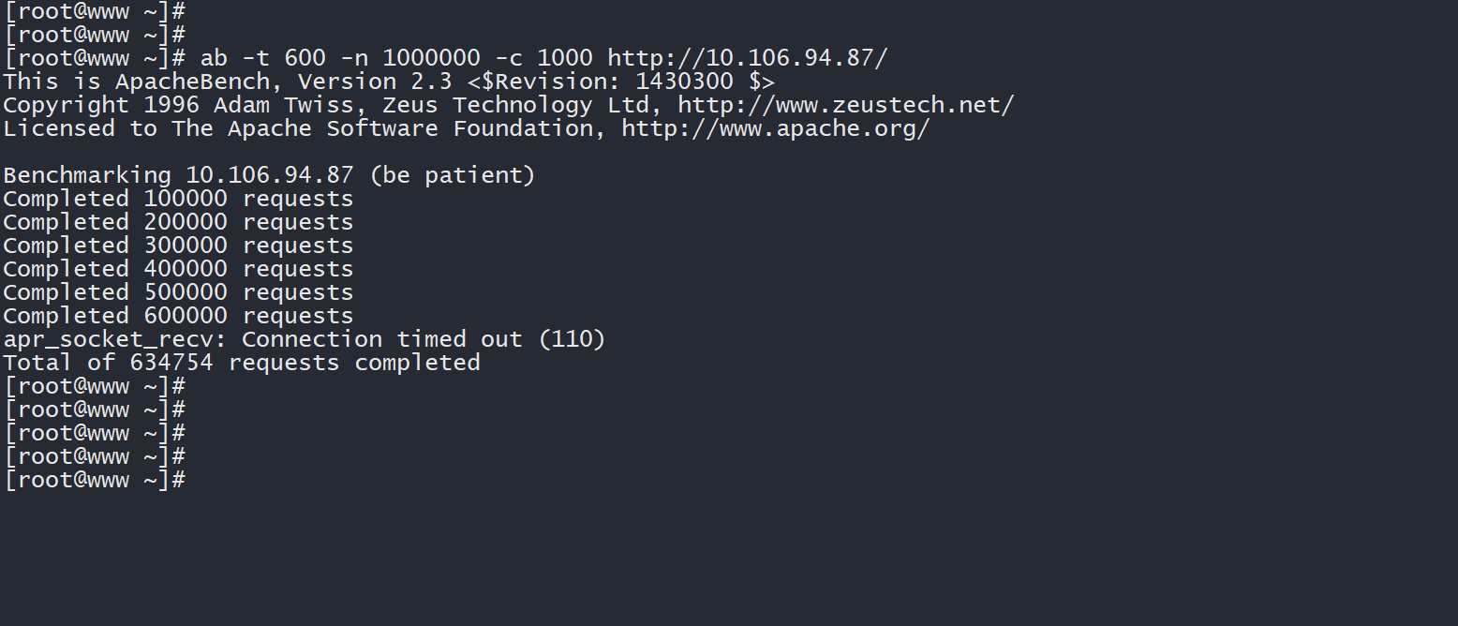The width and height of the screenshot is (1458, 626).
Task: Click "This is ApacheBench, Version 2.3" text
Action: (x=228, y=82)
